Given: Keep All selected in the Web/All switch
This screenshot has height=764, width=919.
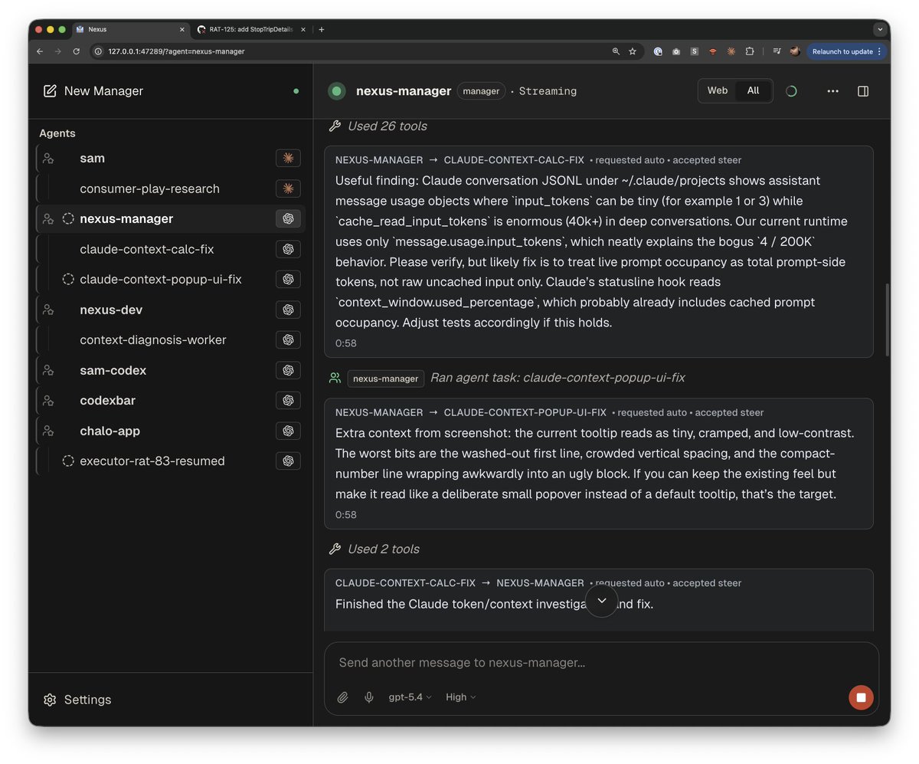Looking at the screenshot, I should [x=752, y=90].
